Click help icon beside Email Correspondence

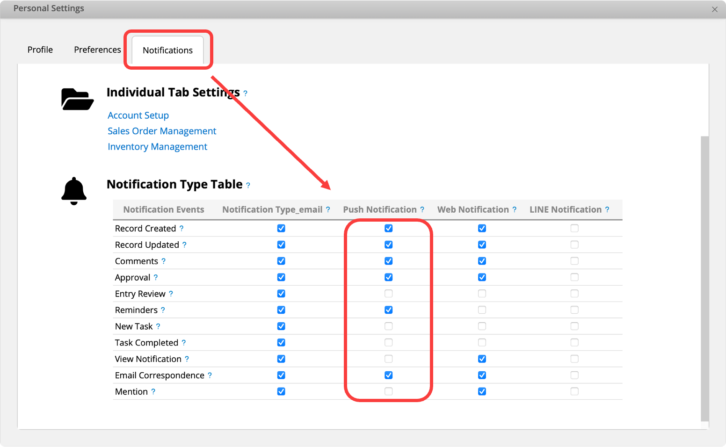pos(210,375)
